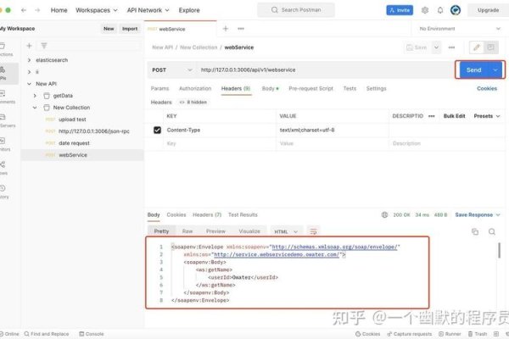The width and height of the screenshot is (509, 339).
Task: Open Tests tab
Action: click(x=350, y=88)
